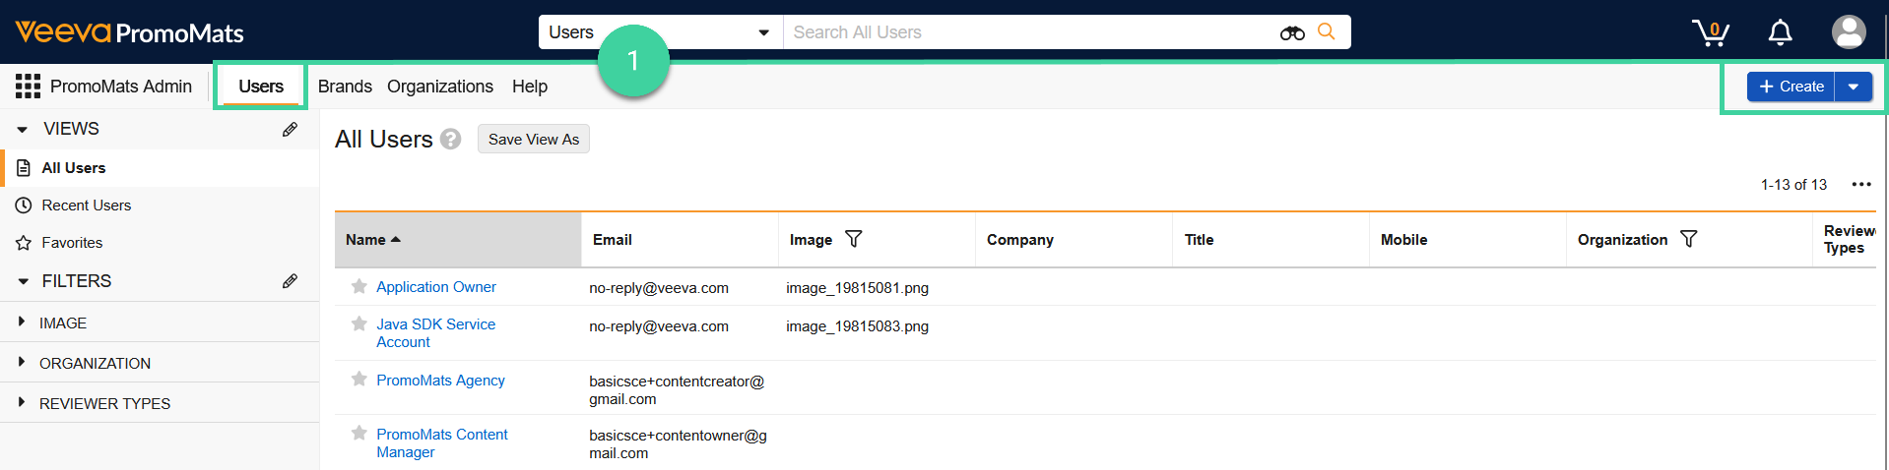Sort by the Title column header

[x=1270, y=240]
